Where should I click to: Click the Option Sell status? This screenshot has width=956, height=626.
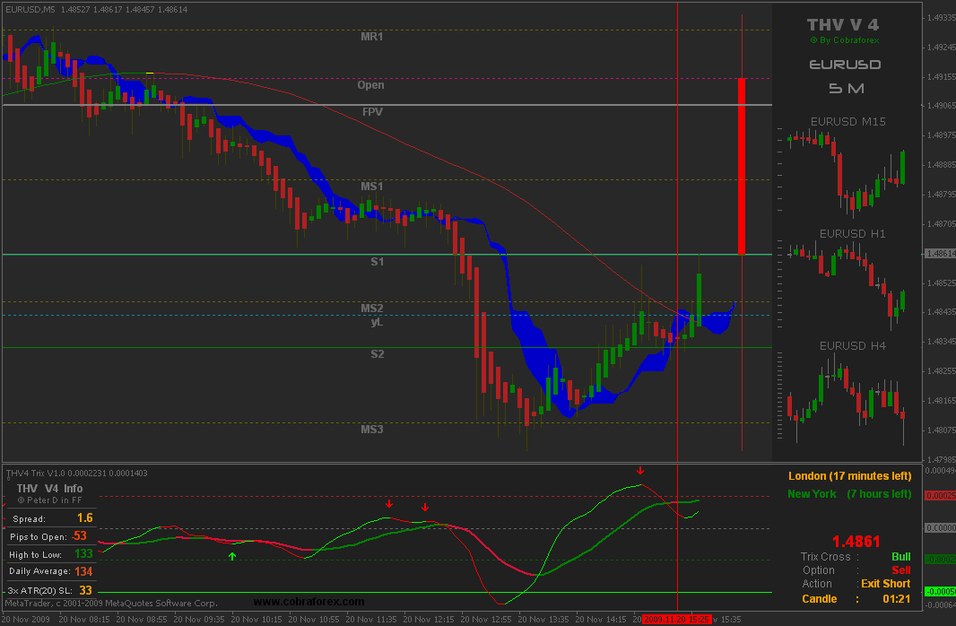pyautogui.click(x=901, y=570)
